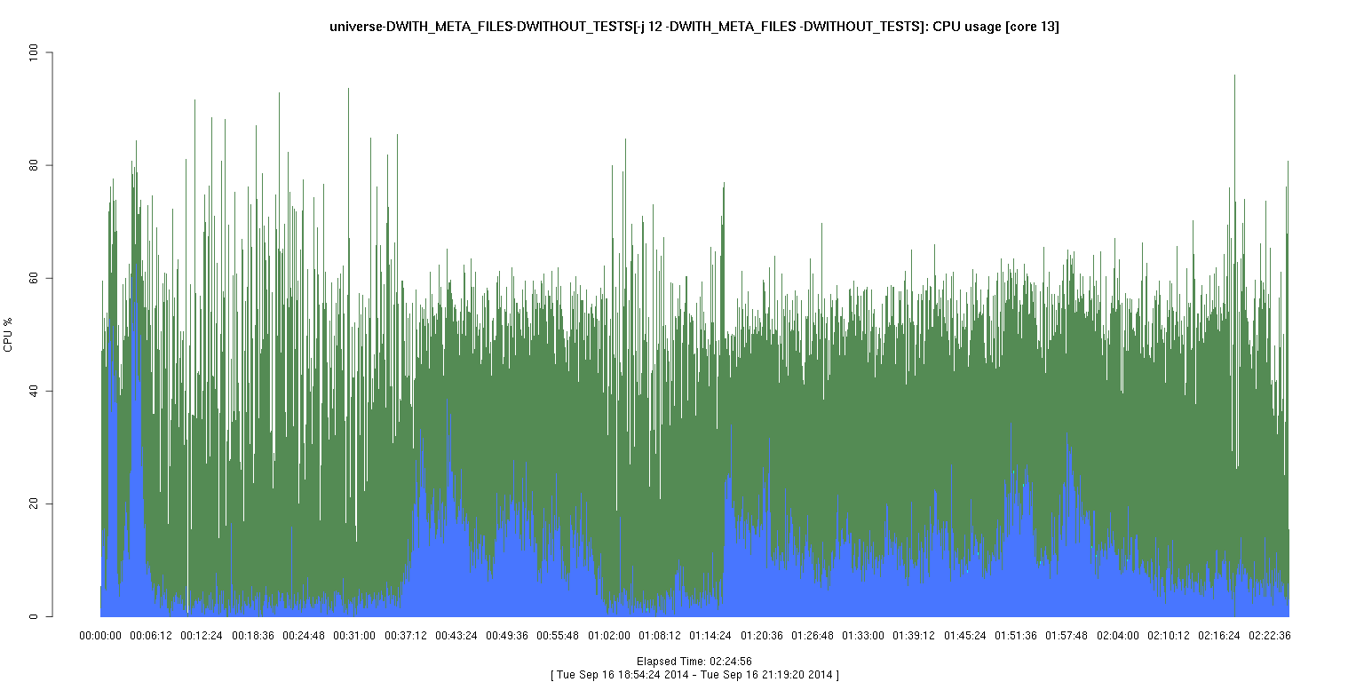Click the 00:12:24 time tick label
The height and width of the screenshot is (682, 1364).
[x=202, y=636]
